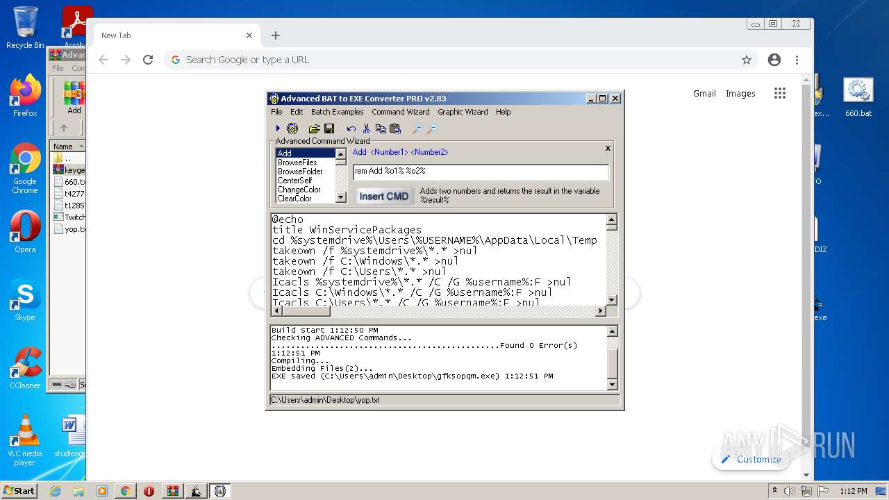889x500 pixels.
Task: Select Add in the command list
Action: click(306, 153)
